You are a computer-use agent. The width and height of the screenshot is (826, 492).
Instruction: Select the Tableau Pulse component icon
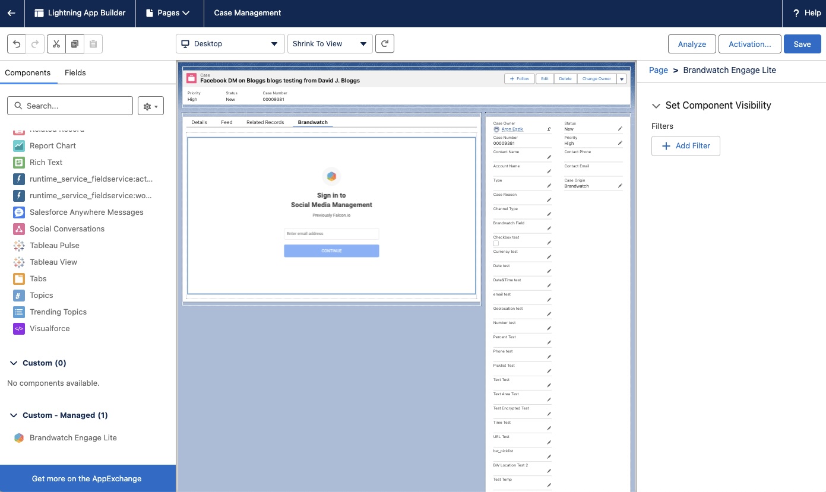coord(19,245)
